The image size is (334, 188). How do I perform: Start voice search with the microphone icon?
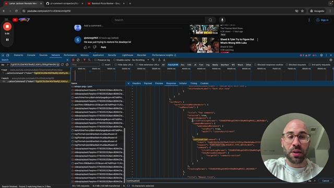click(x=222, y=20)
